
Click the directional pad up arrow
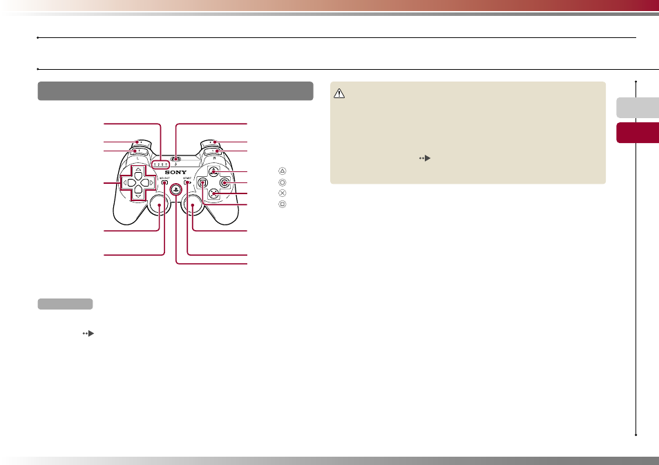pos(138,172)
